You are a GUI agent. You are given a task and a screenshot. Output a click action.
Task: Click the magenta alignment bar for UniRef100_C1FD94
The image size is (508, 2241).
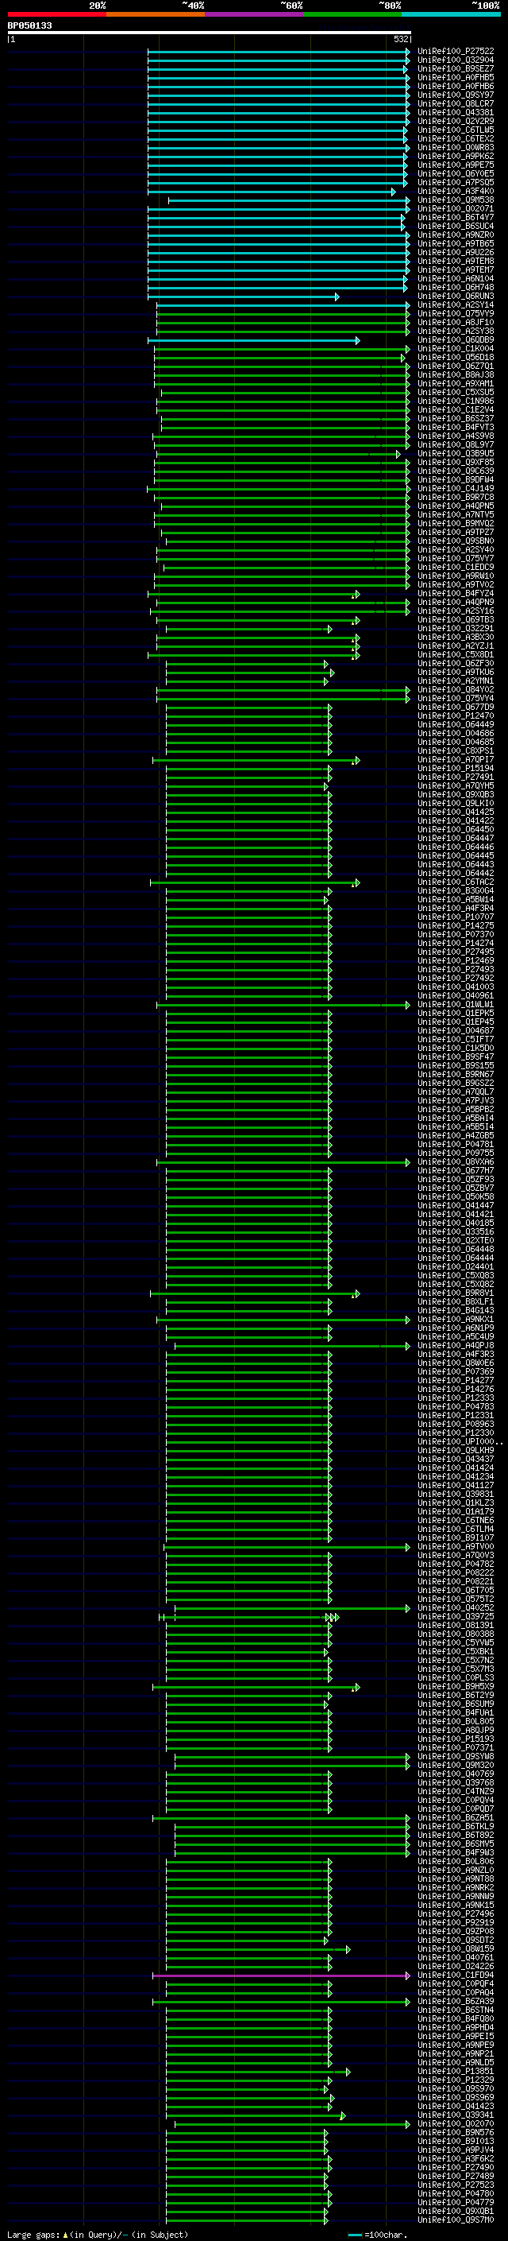(x=281, y=1975)
